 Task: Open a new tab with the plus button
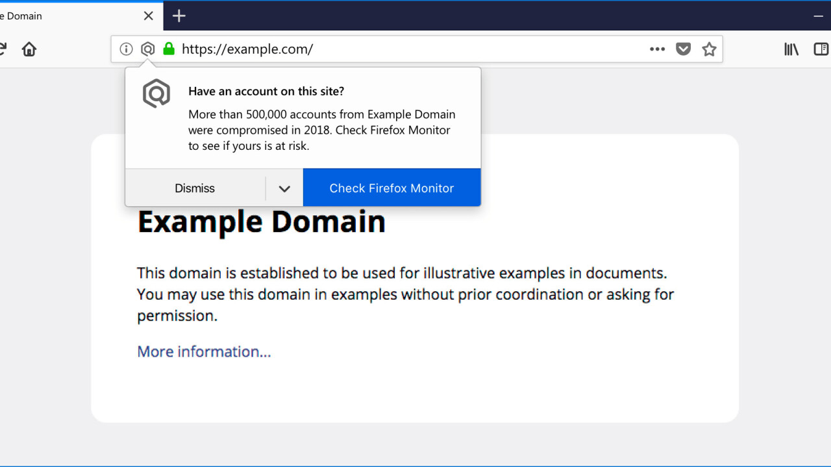(x=179, y=16)
